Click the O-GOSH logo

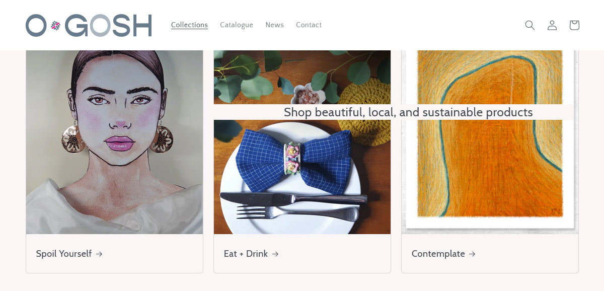89,25
